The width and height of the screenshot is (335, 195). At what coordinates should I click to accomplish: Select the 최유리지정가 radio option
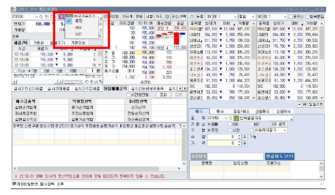point(252,130)
